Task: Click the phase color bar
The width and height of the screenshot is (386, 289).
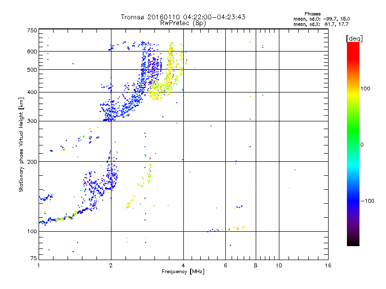Action: pyautogui.click(x=353, y=144)
